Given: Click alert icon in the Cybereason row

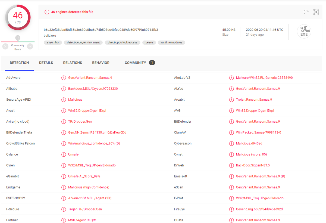Looking at the screenshot, I should [x=231, y=143].
